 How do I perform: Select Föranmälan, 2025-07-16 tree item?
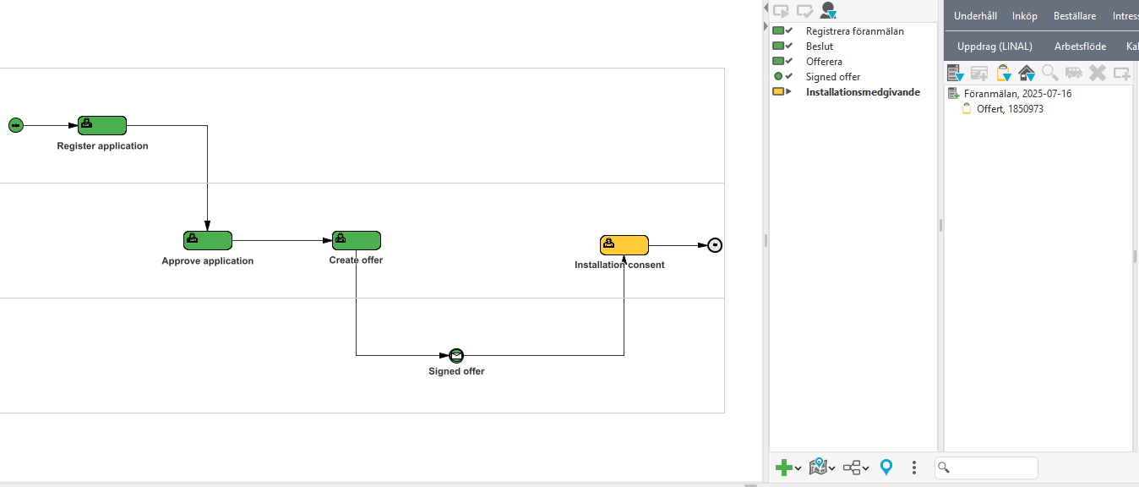point(1017,94)
